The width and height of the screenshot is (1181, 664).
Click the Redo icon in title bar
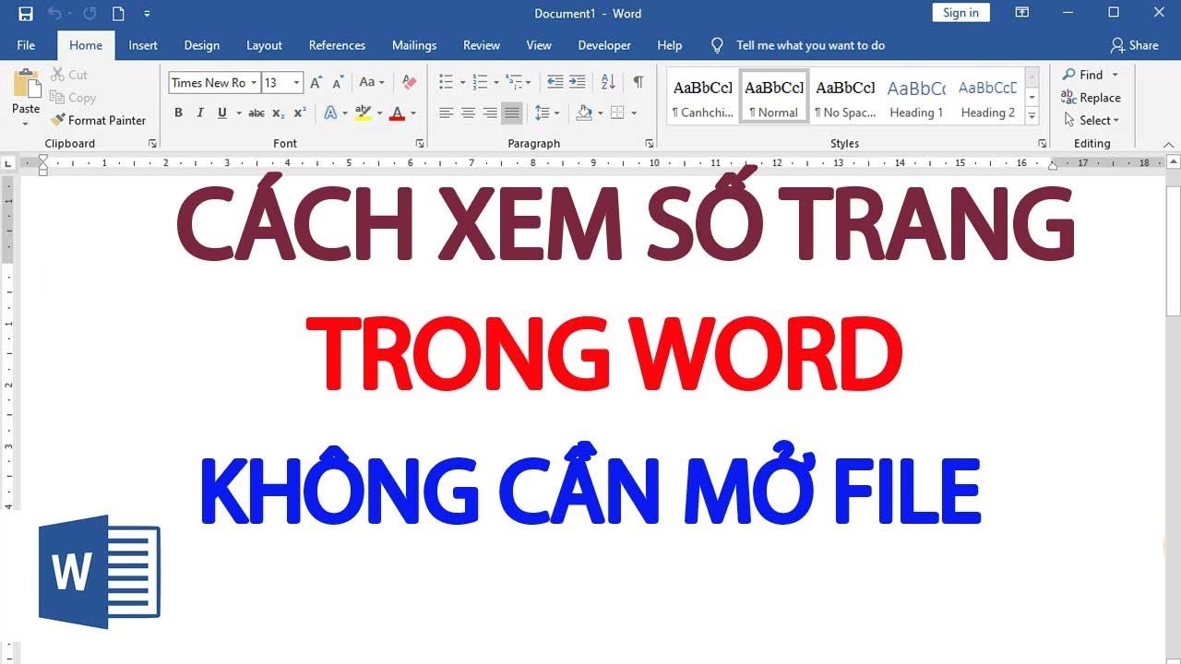(89, 14)
